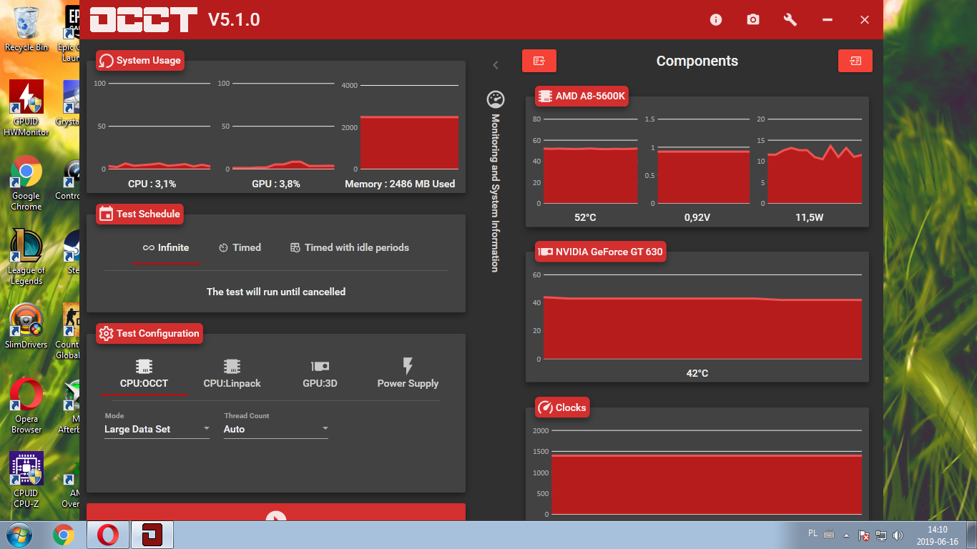Screen dimensions: 977x549
Task: Open the Recycle Bin desktop icon
Action: point(26,29)
